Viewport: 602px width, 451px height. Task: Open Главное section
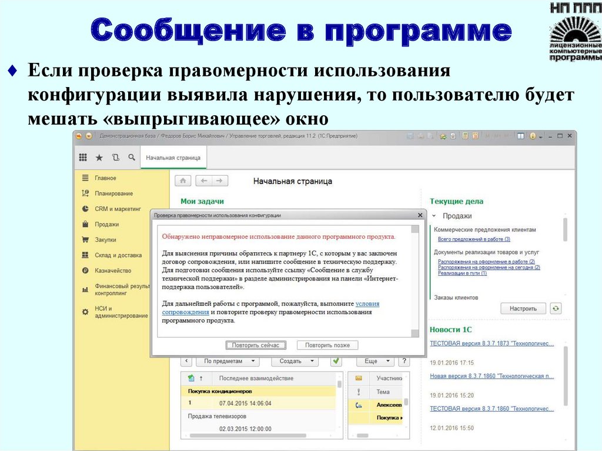(x=105, y=178)
